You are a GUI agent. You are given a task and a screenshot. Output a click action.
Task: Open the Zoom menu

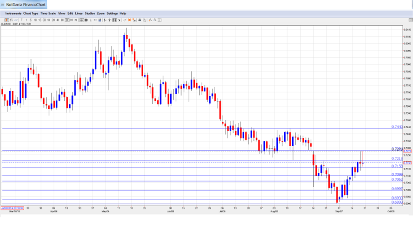click(x=100, y=14)
